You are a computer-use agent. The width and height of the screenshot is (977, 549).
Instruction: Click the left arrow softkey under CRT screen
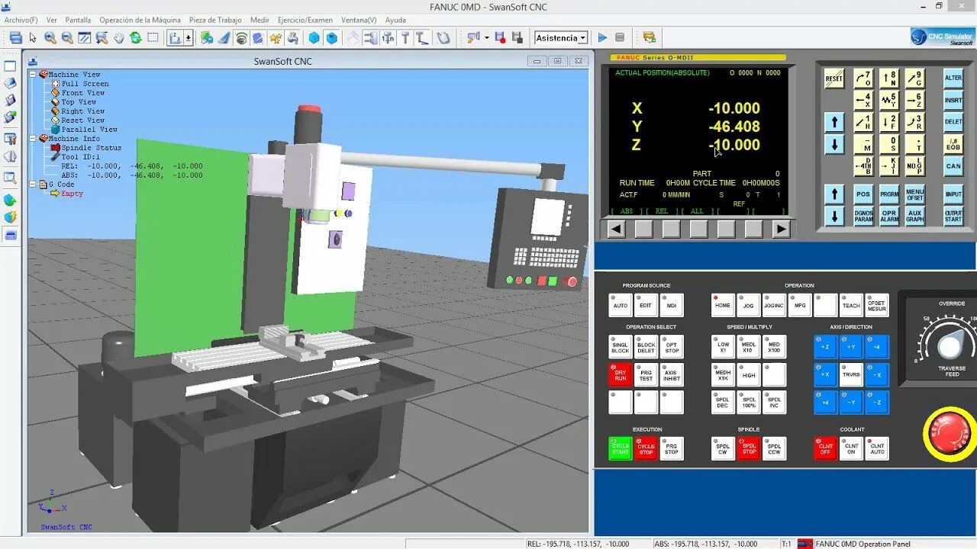click(x=616, y=229)
